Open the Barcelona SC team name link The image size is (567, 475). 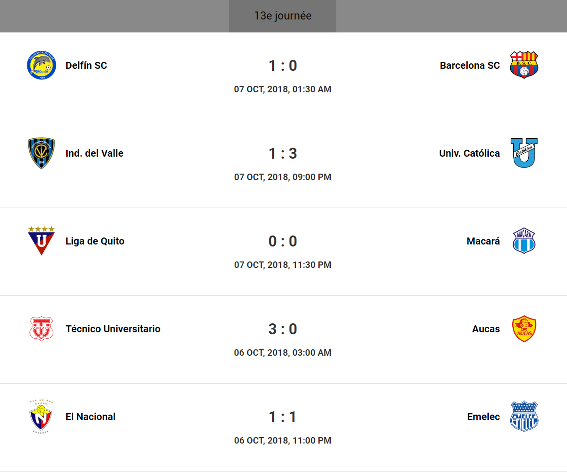tap(470, 65)
